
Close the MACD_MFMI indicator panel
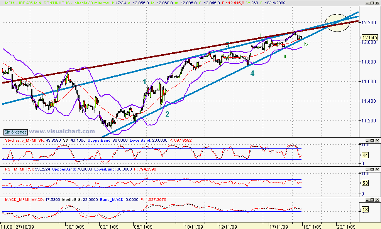click(378, 200)
